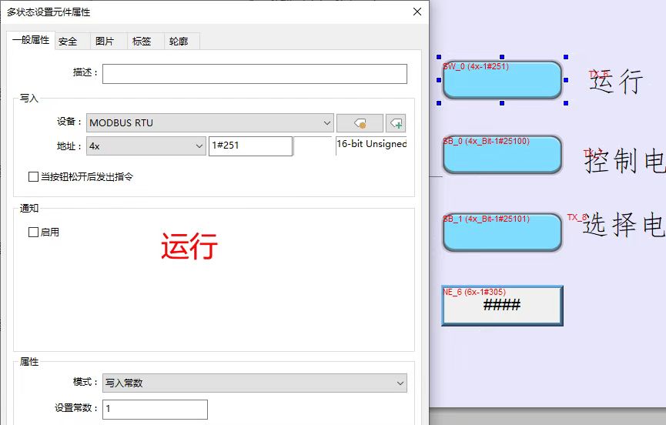
Task: Select the SB_0 (4x_Bit-1#25100) button object
Action: click(503, 155)
